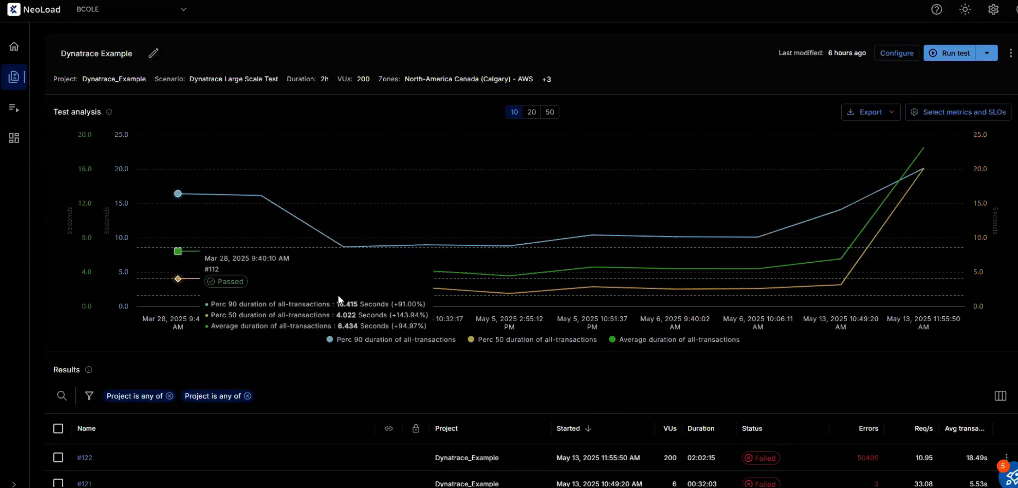Sort by the VUs column header
This screenshot has height=488, width=1018.
670,429
